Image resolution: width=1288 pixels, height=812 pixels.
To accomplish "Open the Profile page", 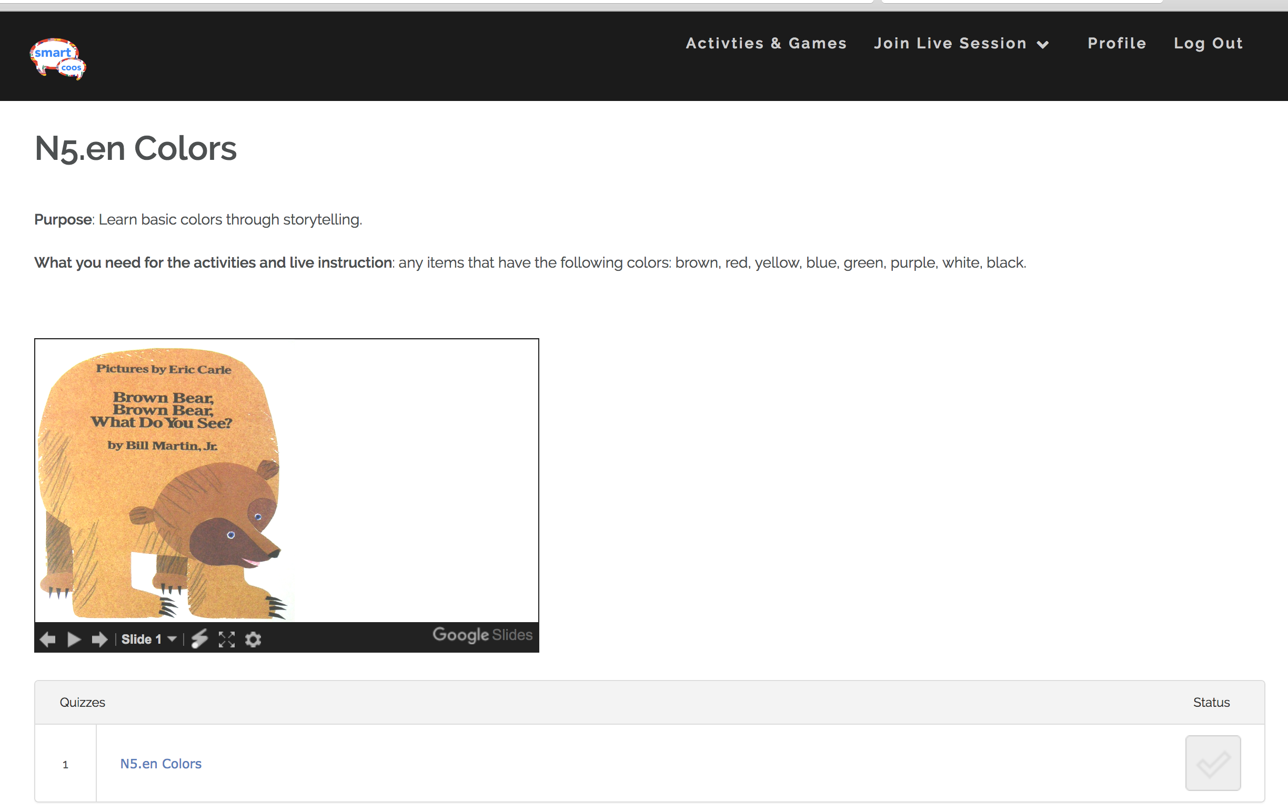I will pos(1117,43).
